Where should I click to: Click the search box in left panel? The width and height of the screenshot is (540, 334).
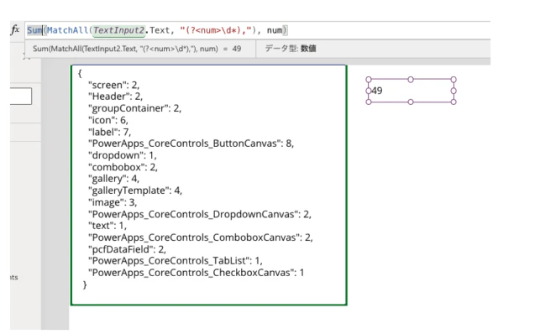point(21,96)
